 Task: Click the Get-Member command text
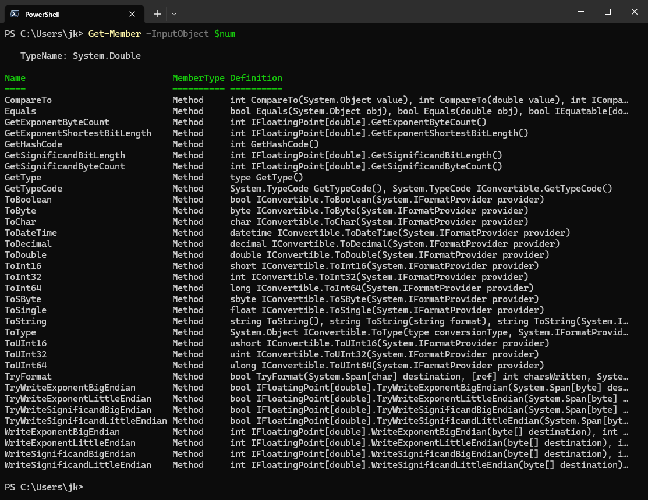pyautogui.click(x=115, y=34)
